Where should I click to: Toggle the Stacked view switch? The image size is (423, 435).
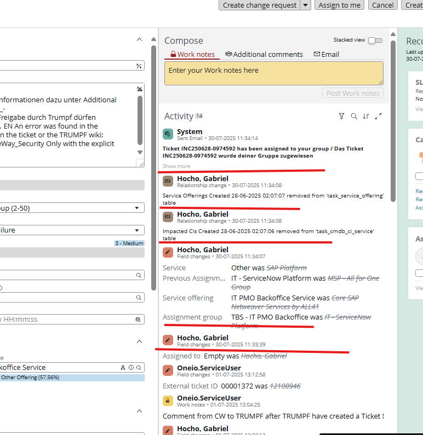(x=375, y=40)
